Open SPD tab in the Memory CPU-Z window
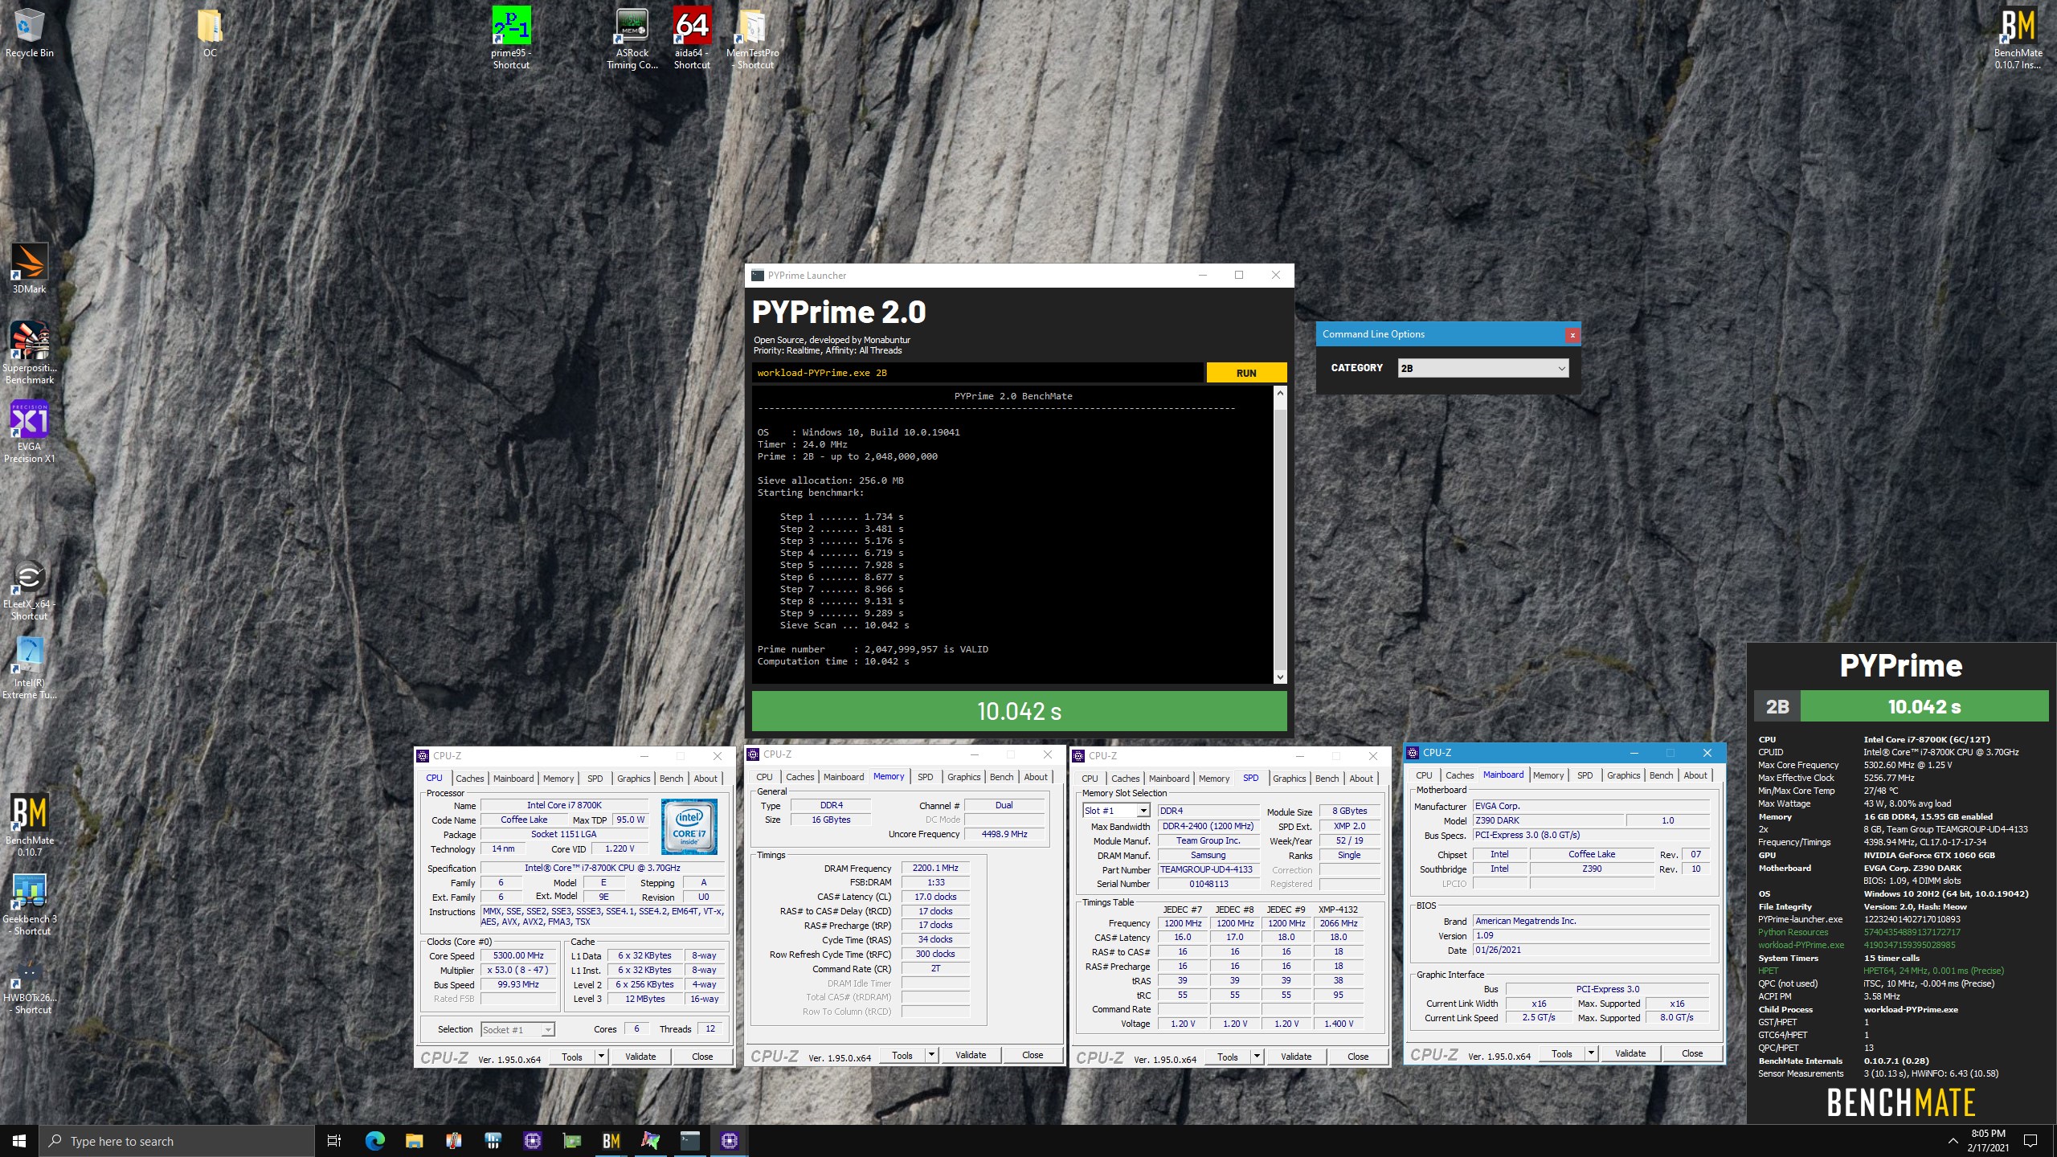The image size is (2057, 1157). [926, 777]
